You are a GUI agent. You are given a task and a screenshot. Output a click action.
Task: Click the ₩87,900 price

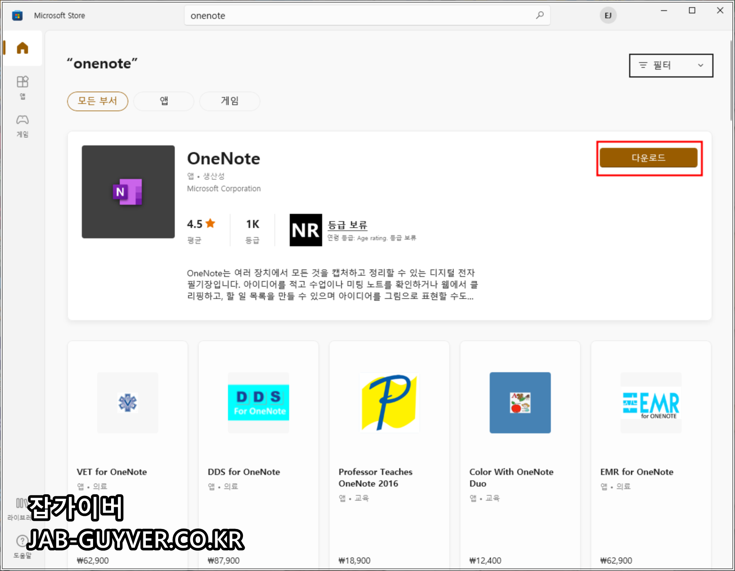point(224,561)
